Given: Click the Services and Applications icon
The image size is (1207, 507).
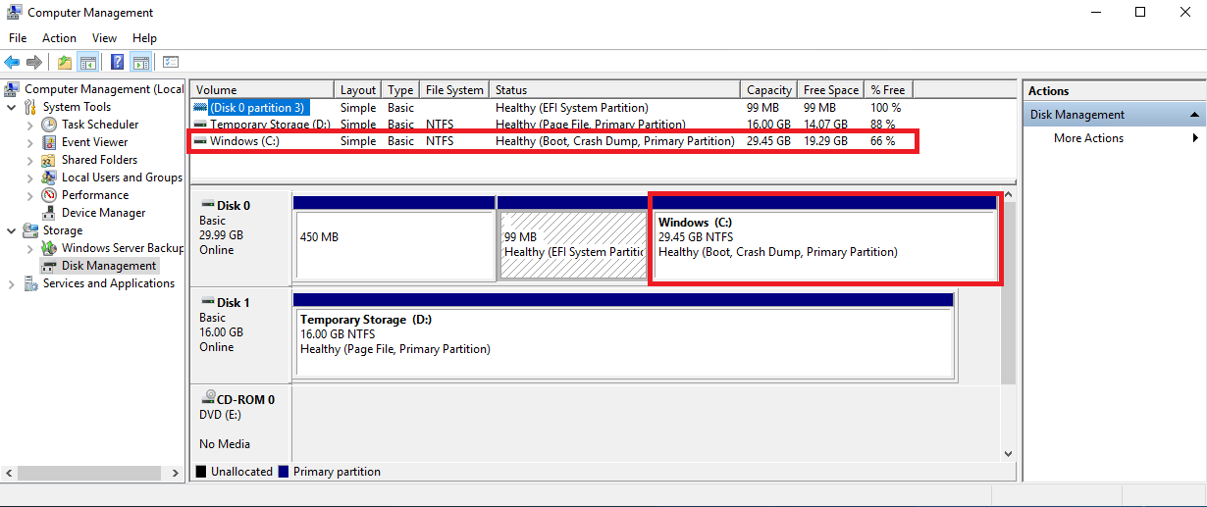Looking at the screenshot, I should click(x=31, y=283).
